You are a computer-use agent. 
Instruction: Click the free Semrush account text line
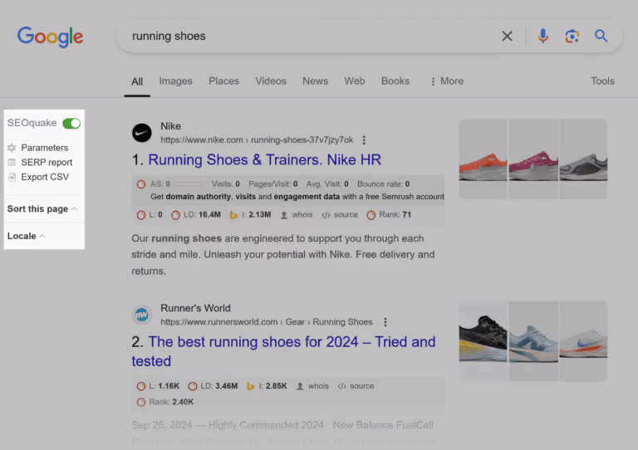pyautogui.click(x=297, y=197)
